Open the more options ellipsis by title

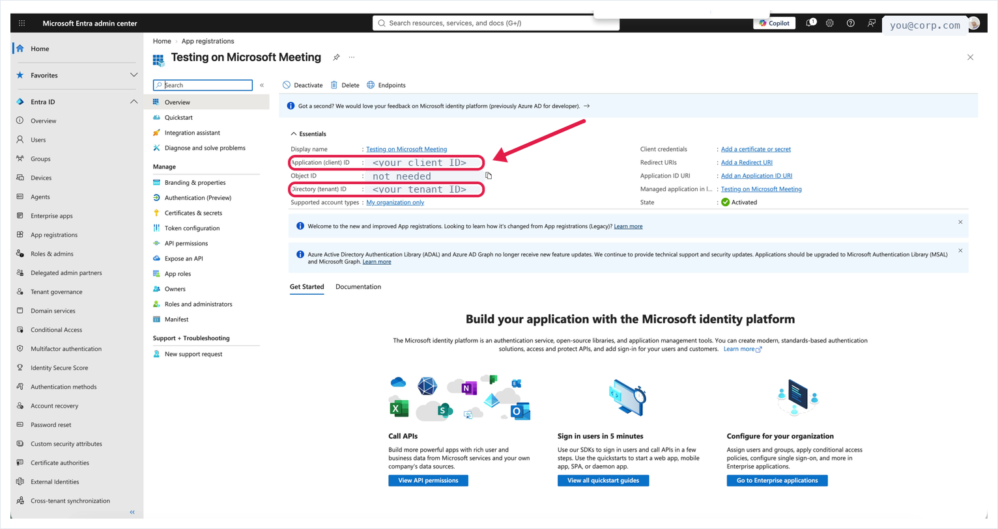(352, 57)
